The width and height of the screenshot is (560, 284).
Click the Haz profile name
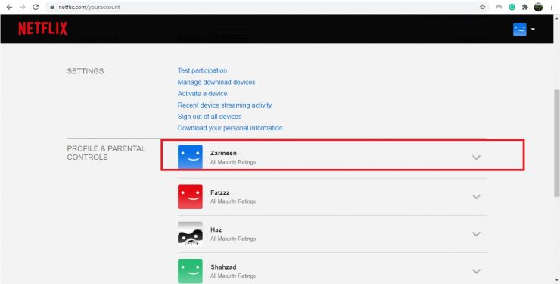point(216,229)
